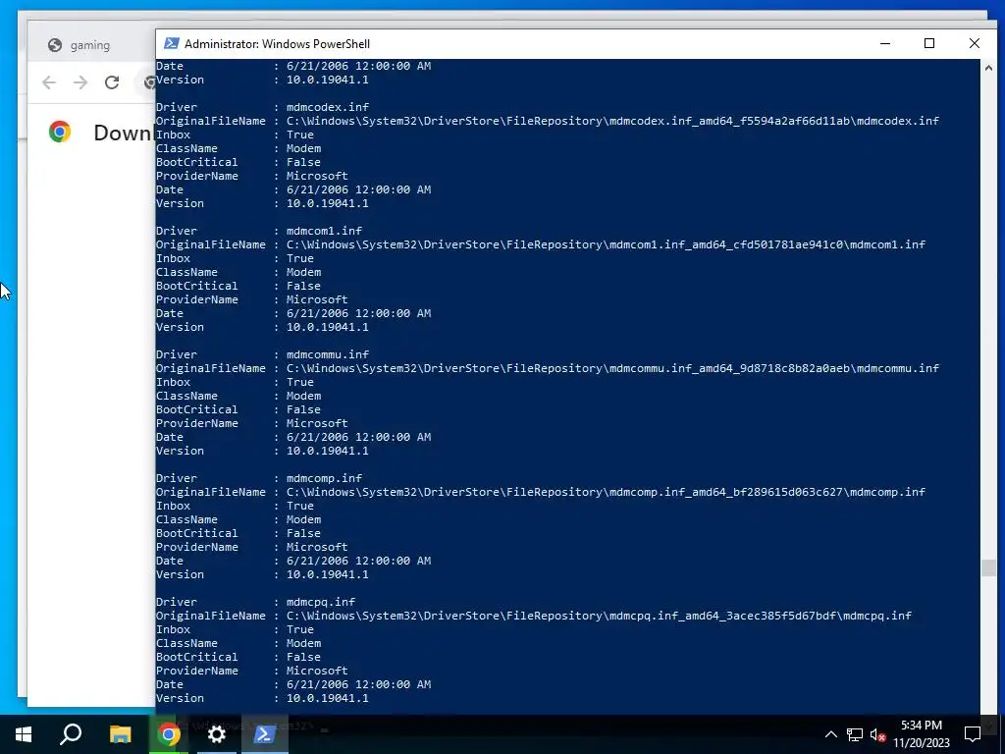Click the 'Administrator: Windows PowerShell' title text
Viewport: 1005px width, 754px height.
pyautogui.click(x=277, y=43)
